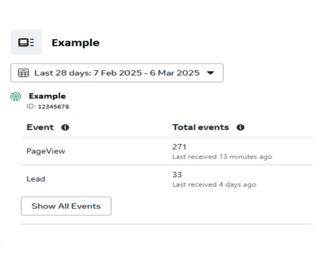Select the PageView event row
The height and width of the screenshot is (268, 333).
166,151
